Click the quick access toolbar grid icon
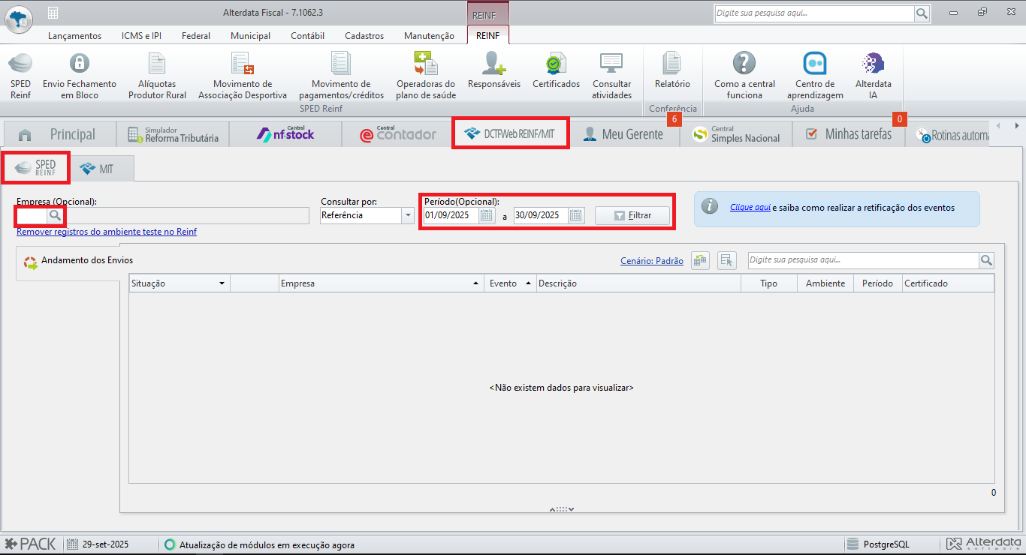The image size is (1026, 555). [53, 13]
